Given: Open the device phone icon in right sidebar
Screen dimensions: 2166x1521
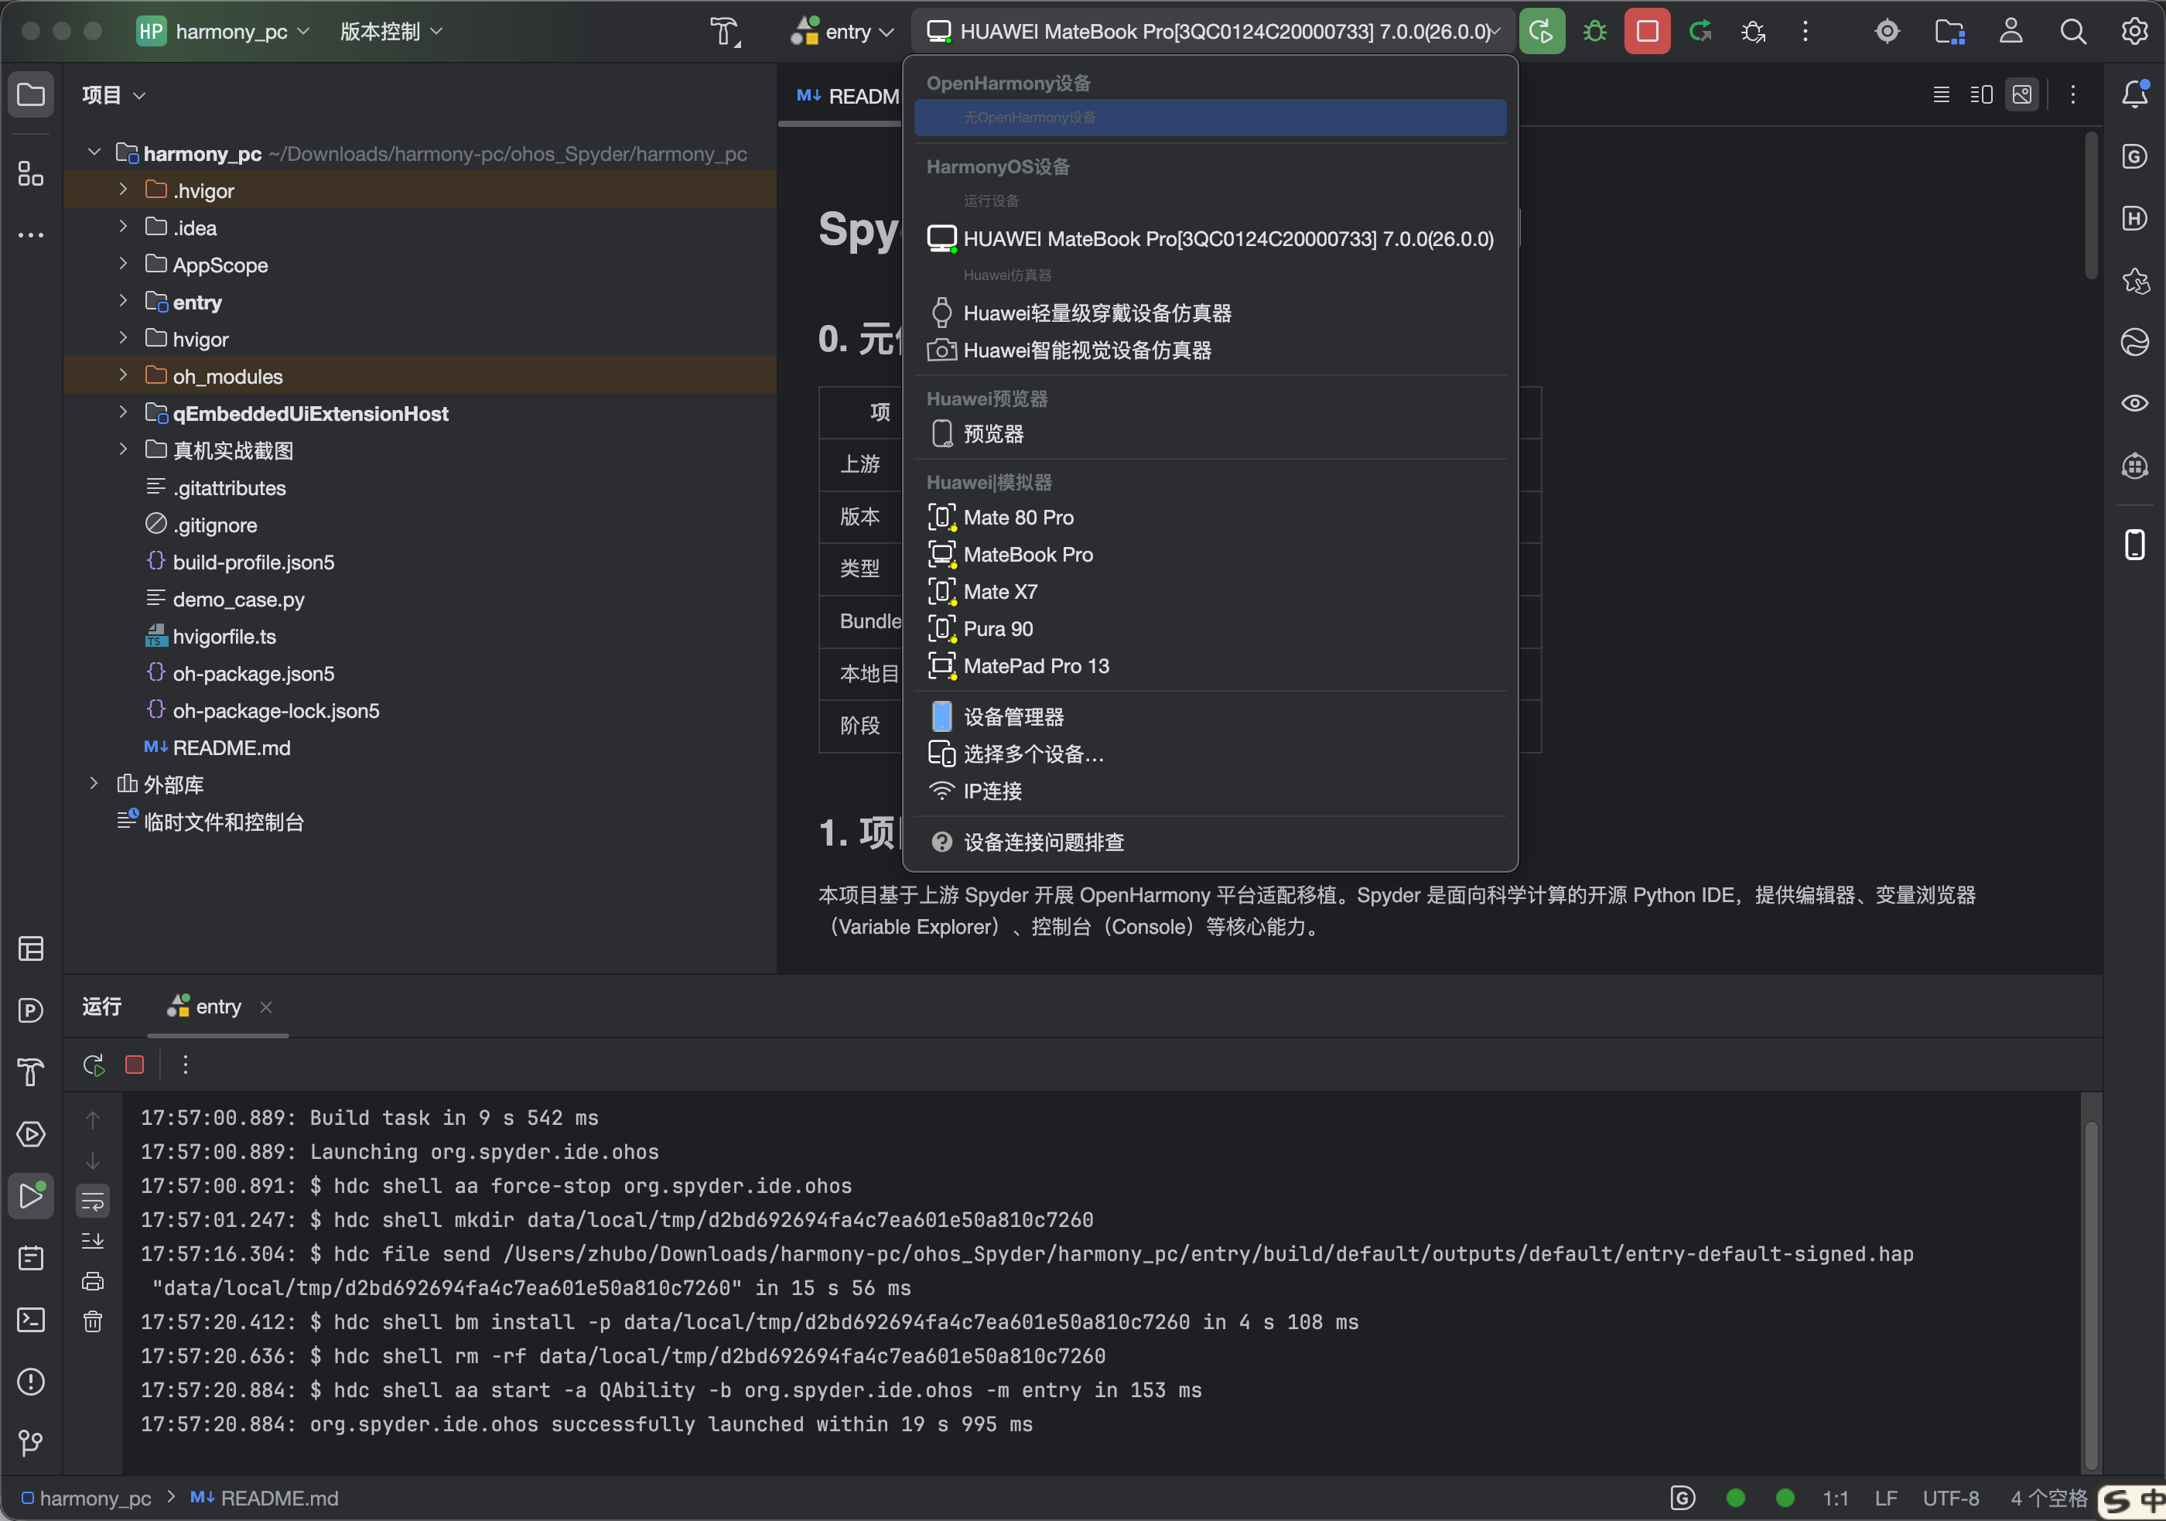Looking at the screenshot, I should [2135, 545].
